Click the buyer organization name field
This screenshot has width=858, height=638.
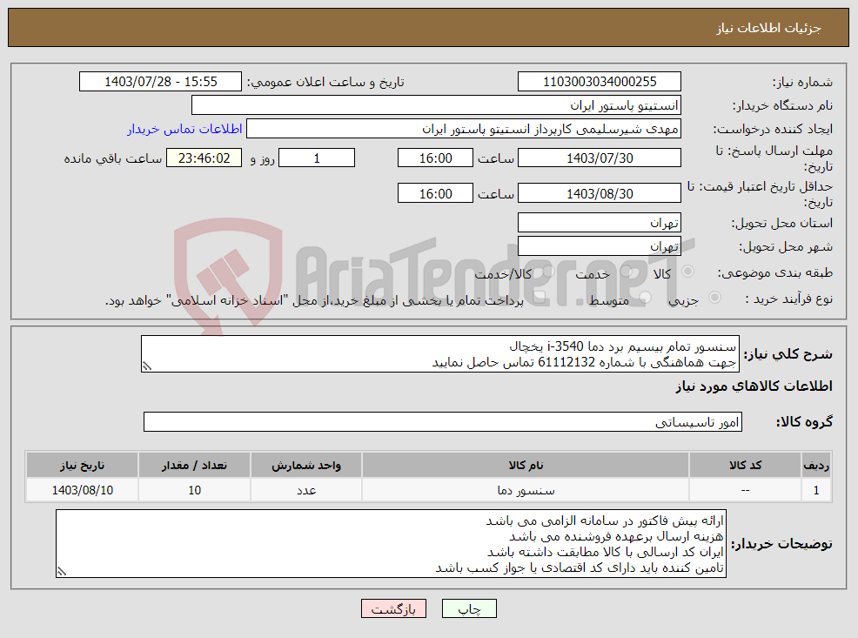coord(436,105)
